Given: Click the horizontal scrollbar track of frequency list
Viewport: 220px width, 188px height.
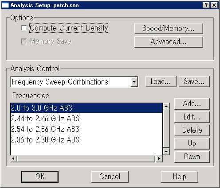Looking at the screenshot, I should (86, 159).
